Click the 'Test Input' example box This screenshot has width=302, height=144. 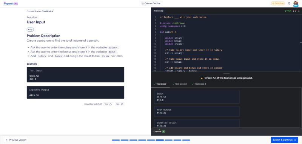click(75, 74)
